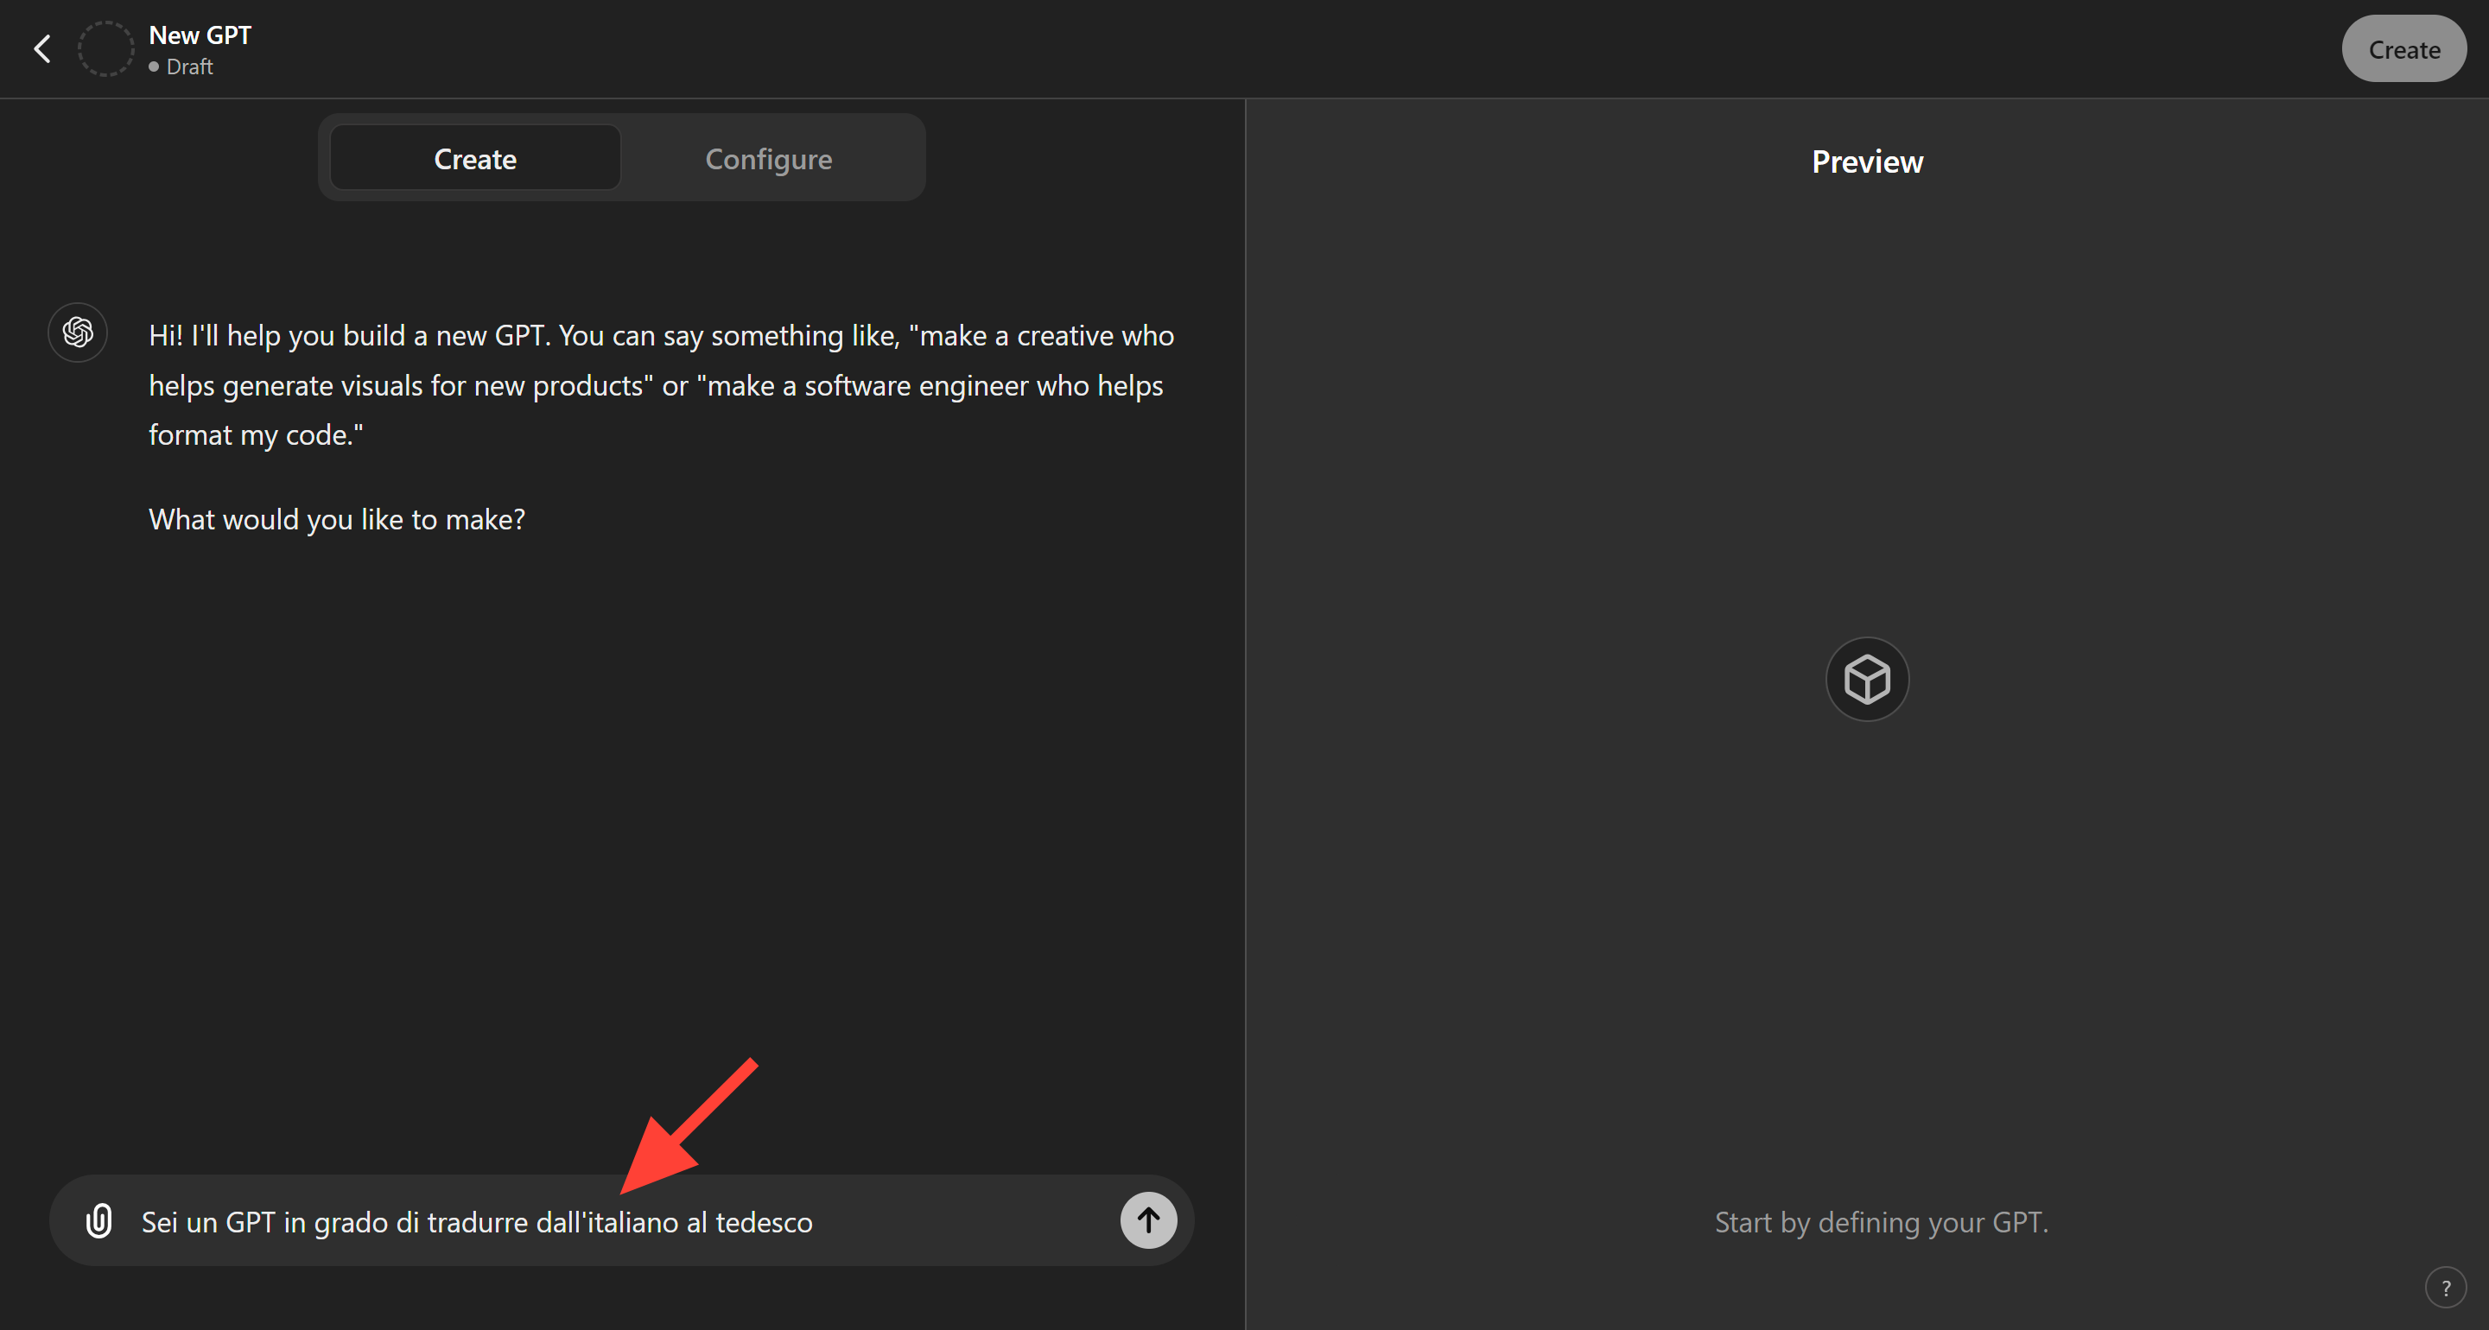Click the 'Start by defining your GPT.' text
2489x1330 pixels.
1880,1222
